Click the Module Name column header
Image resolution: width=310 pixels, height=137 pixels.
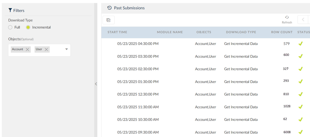[x=170, y=32]
